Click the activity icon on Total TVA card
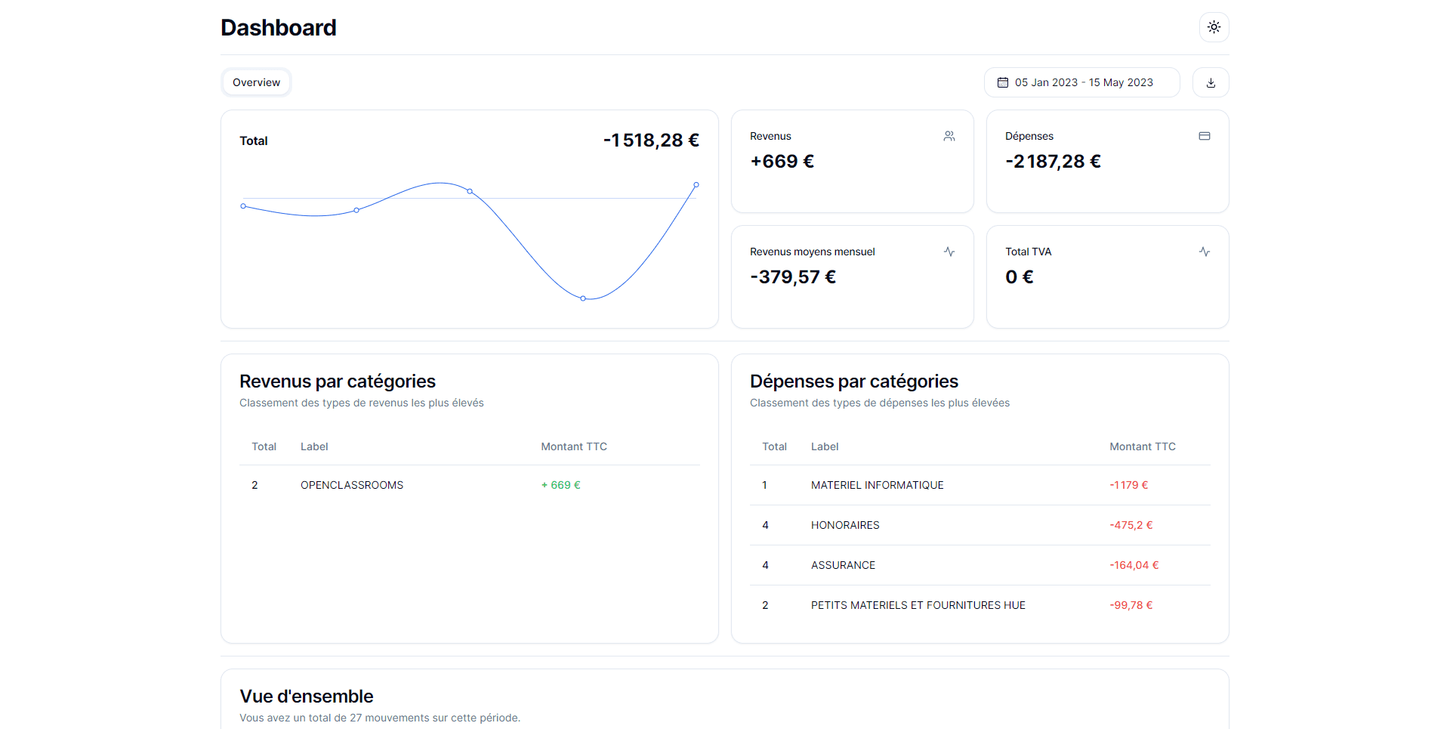Screen dimensions: 1450x729 [x=1205, y=252]
